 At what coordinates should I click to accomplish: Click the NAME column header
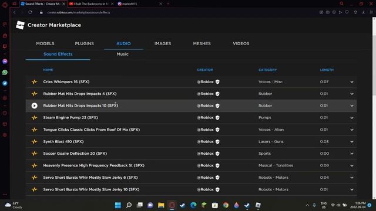(48, 70)
